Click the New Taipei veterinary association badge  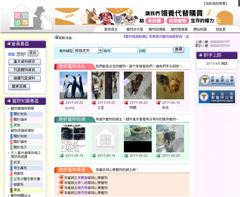[216, 97]
